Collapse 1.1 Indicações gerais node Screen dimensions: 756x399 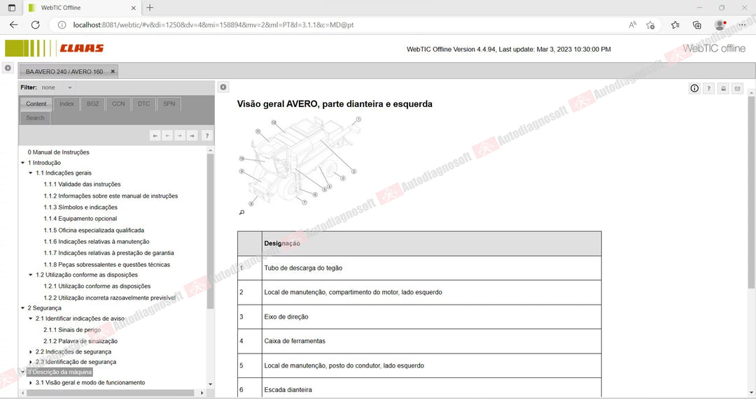[30, 173]
